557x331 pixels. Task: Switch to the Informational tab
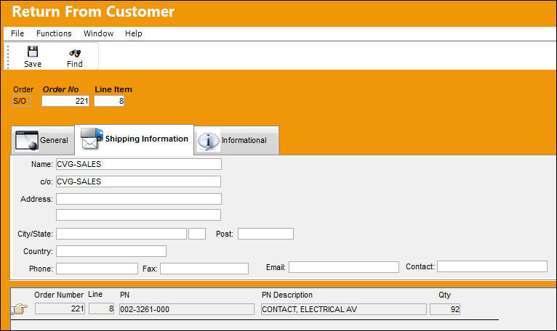pyautogui.click(x=236, y=141)
